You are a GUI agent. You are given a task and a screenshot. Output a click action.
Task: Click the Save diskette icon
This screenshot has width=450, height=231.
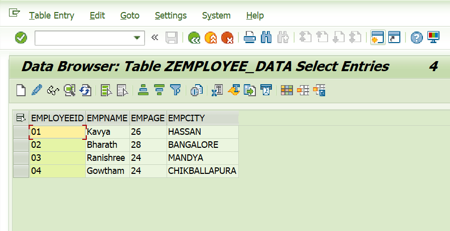coord(172,38)
